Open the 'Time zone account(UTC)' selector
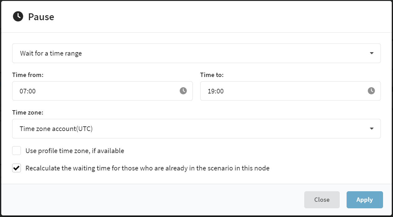This screenshot has height=217, width=393. (196, 129)
